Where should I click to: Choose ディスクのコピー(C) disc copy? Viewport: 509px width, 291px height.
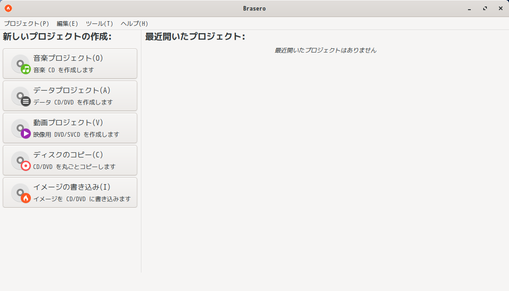tap(70, 160)
